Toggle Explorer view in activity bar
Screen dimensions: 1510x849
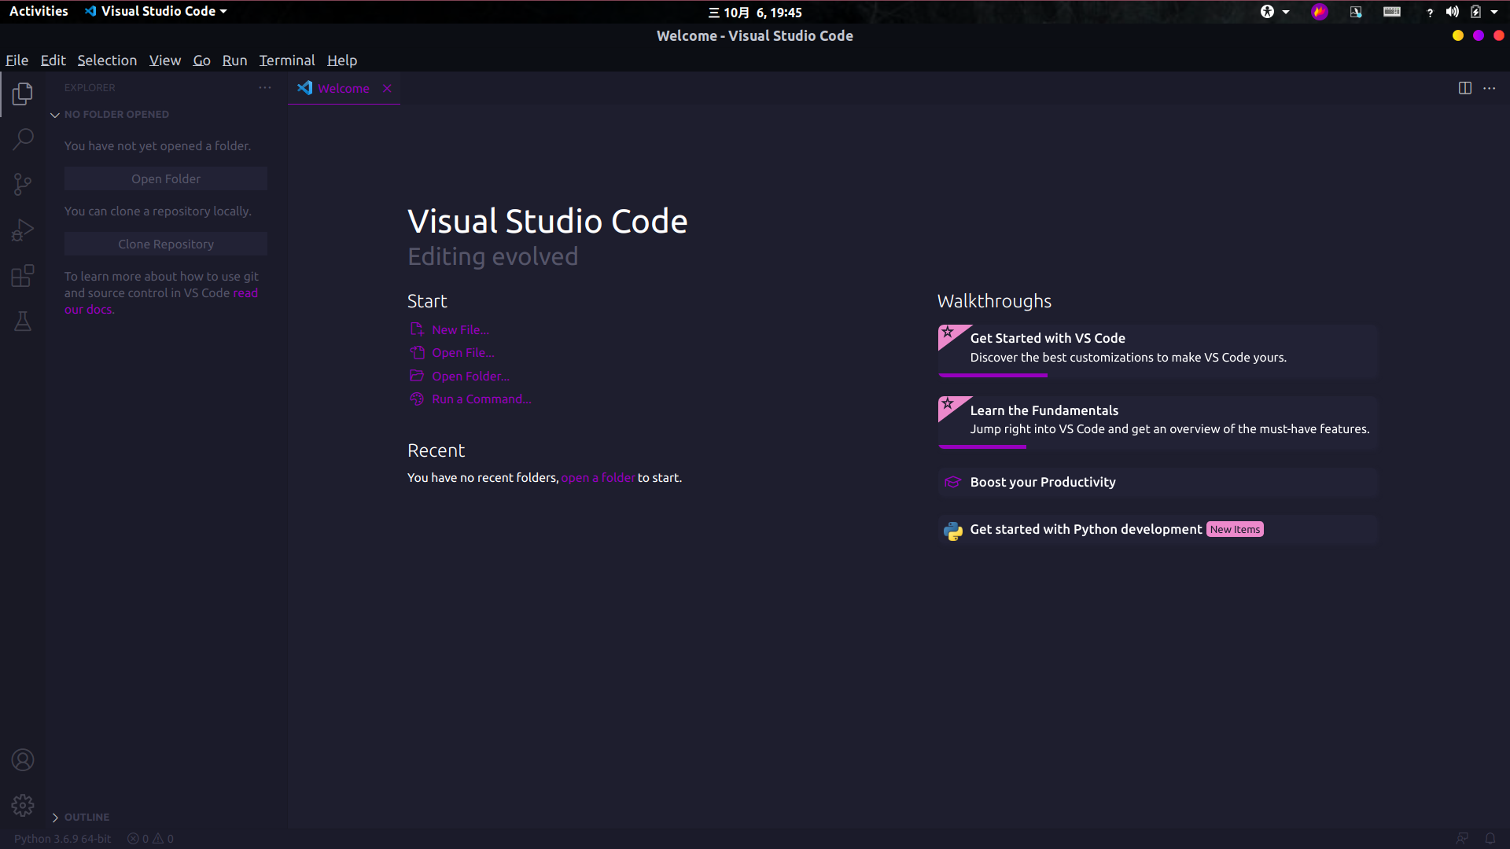23,94
